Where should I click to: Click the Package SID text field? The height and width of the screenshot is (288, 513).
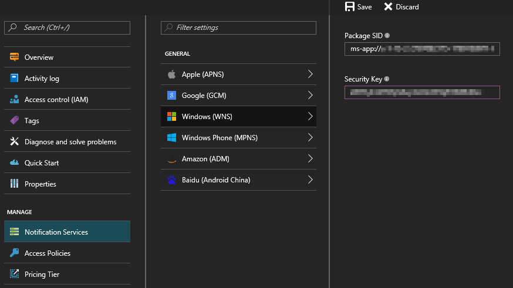pyautogui.click(x=421, y=49)
